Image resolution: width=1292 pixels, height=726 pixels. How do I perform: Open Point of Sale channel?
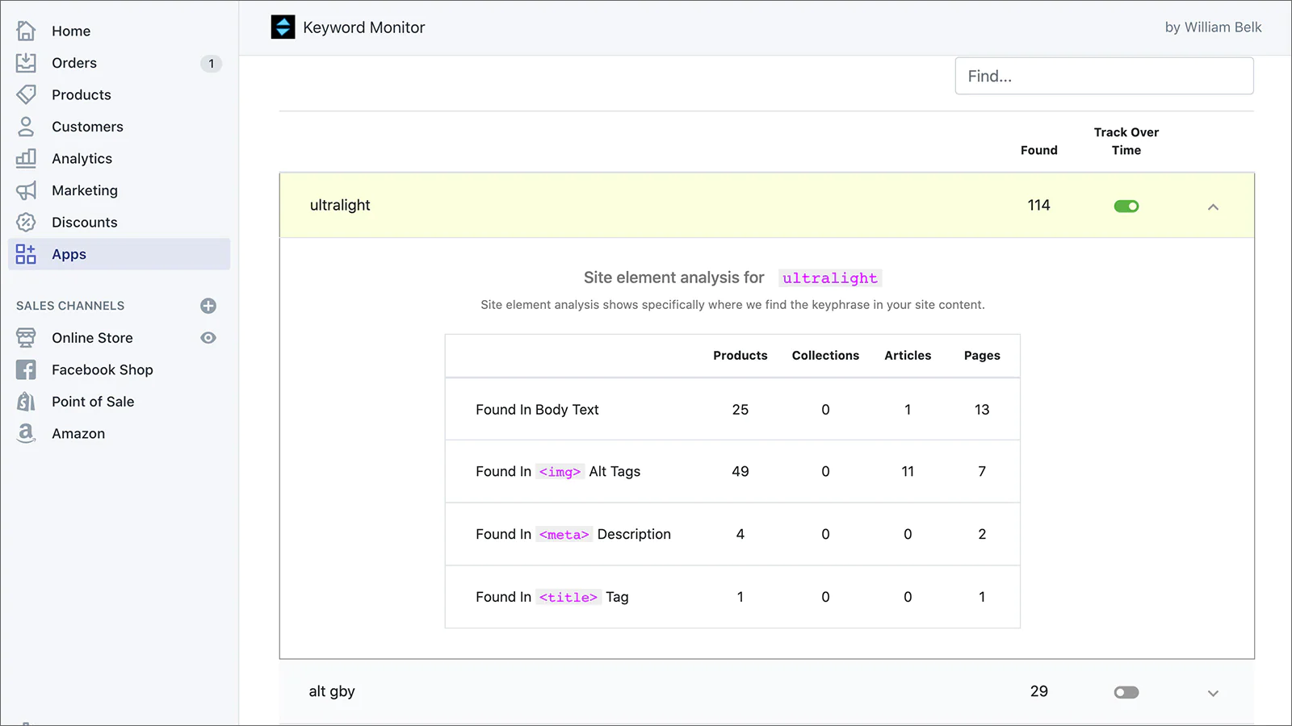pos(93,402)
